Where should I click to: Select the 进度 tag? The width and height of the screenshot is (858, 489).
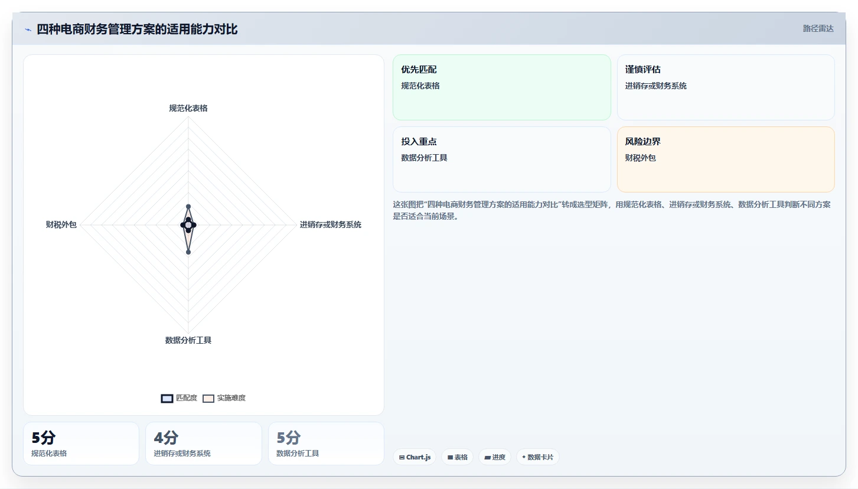click(495, 457)
